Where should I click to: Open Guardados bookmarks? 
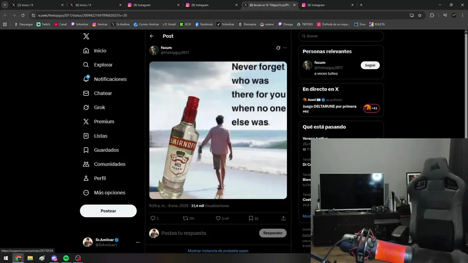(101, 150)
